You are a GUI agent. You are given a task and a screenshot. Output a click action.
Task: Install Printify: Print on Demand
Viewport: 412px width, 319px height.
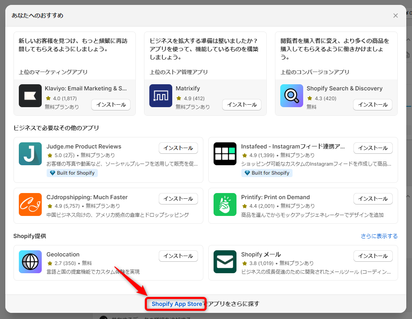[373, 199]
